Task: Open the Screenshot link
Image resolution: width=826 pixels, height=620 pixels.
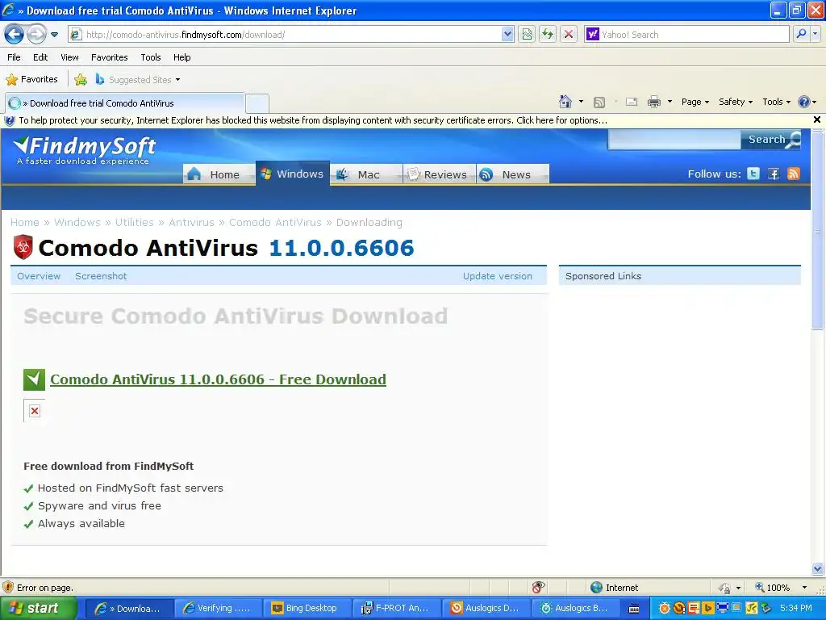Action: (101, 276)
